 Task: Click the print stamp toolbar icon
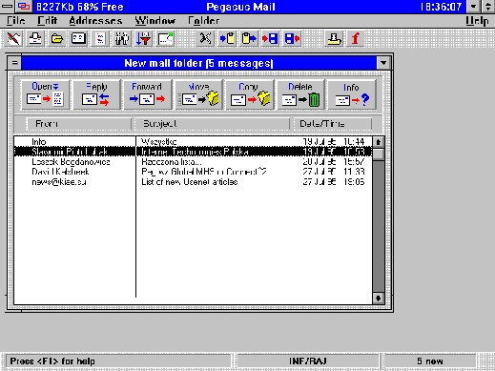click(x=334, y=39)
